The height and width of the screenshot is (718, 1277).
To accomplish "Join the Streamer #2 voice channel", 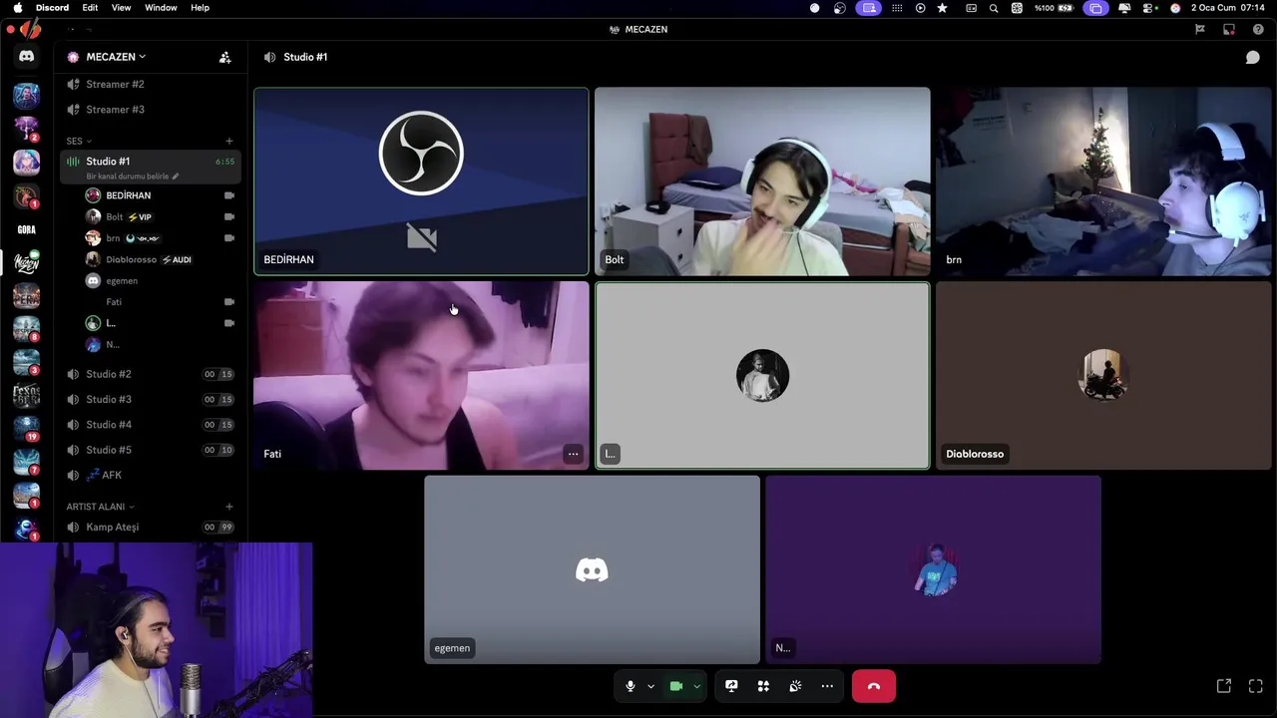I will click(151, 84).
